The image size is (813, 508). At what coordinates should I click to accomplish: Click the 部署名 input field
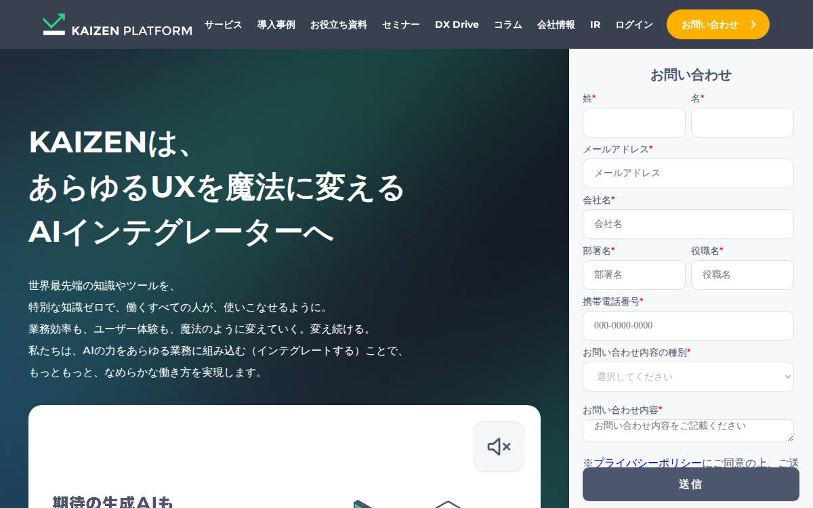coord(633,275)
